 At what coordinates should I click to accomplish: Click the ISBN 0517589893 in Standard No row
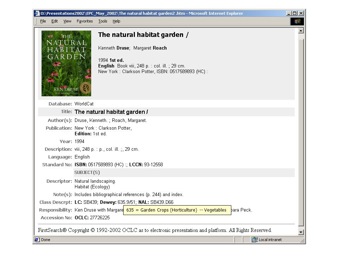[101, 164]
